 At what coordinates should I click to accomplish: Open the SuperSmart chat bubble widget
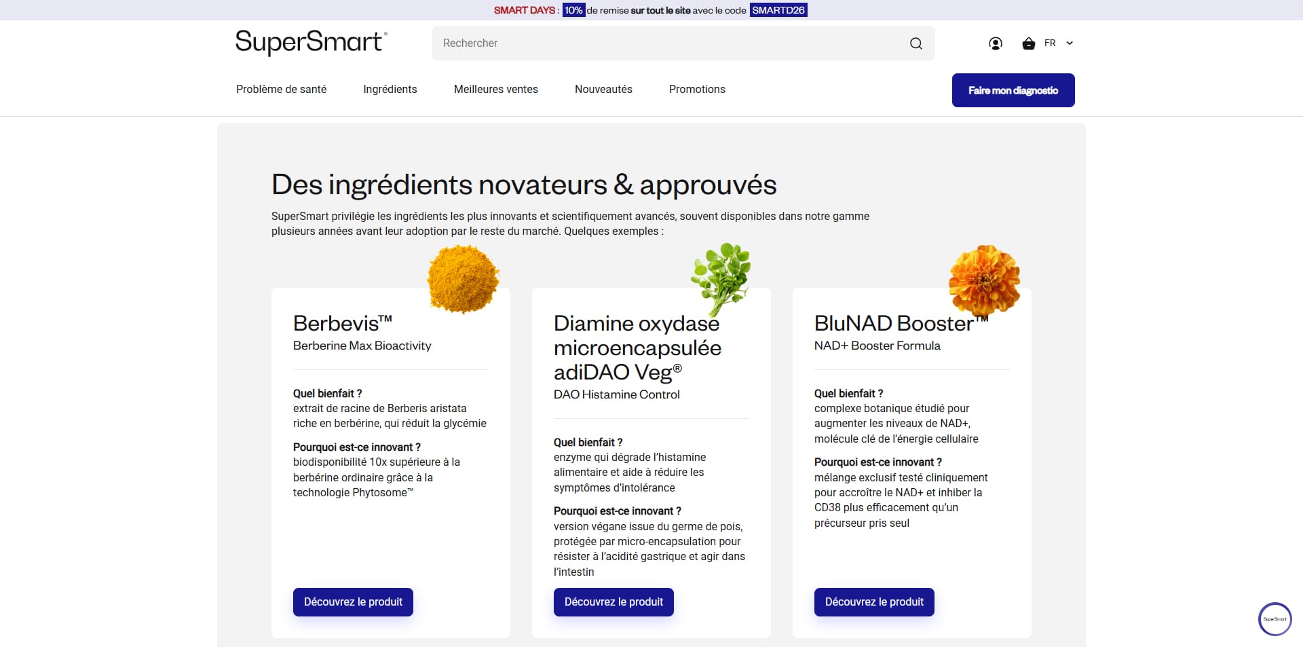coord(1275,619)
